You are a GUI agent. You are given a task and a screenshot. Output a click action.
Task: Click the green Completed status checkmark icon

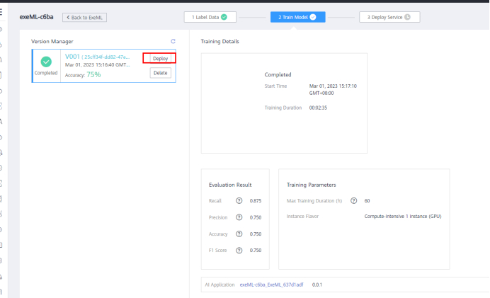tap(46, 64)
